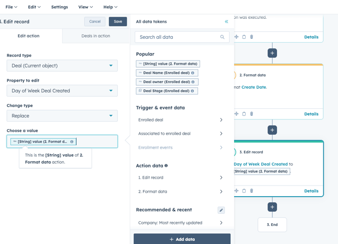The image size is (338, 244).
Task: Click the search magnifier icon
Action: (222, 37)
